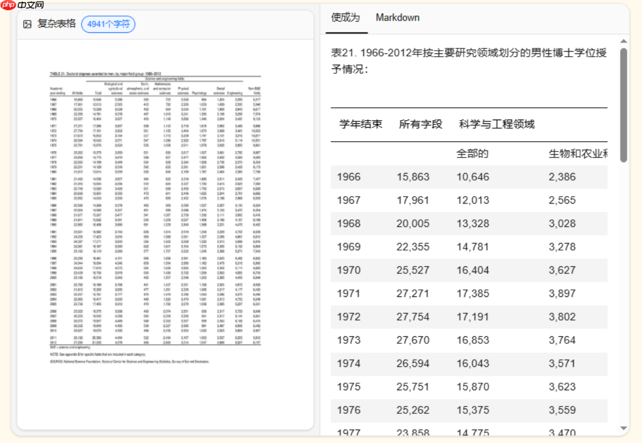Select the 学年结束 column header
The image size is (642, 443).
coord(360,124)
